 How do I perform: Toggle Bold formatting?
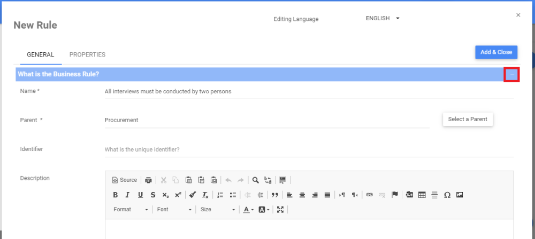[116, 195]
